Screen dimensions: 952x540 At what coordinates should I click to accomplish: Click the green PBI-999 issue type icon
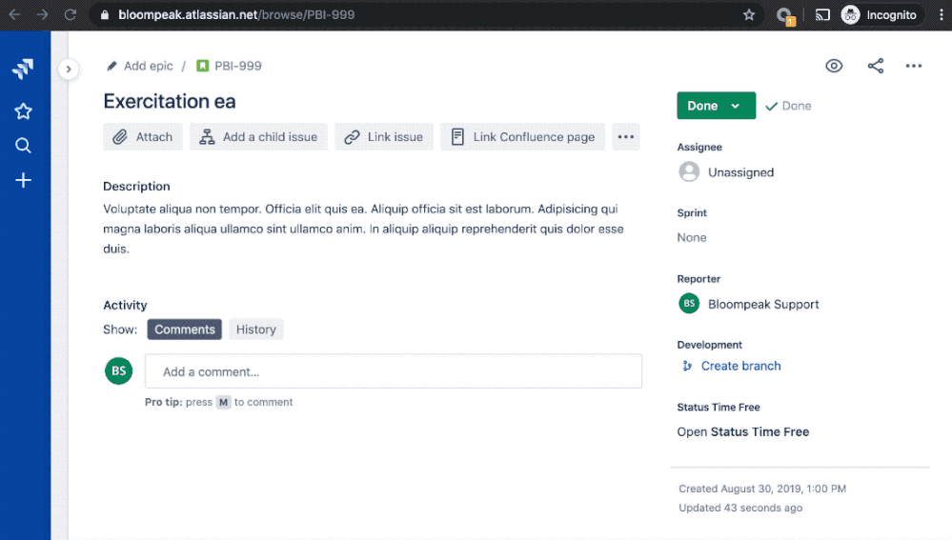tap(203, 66)
